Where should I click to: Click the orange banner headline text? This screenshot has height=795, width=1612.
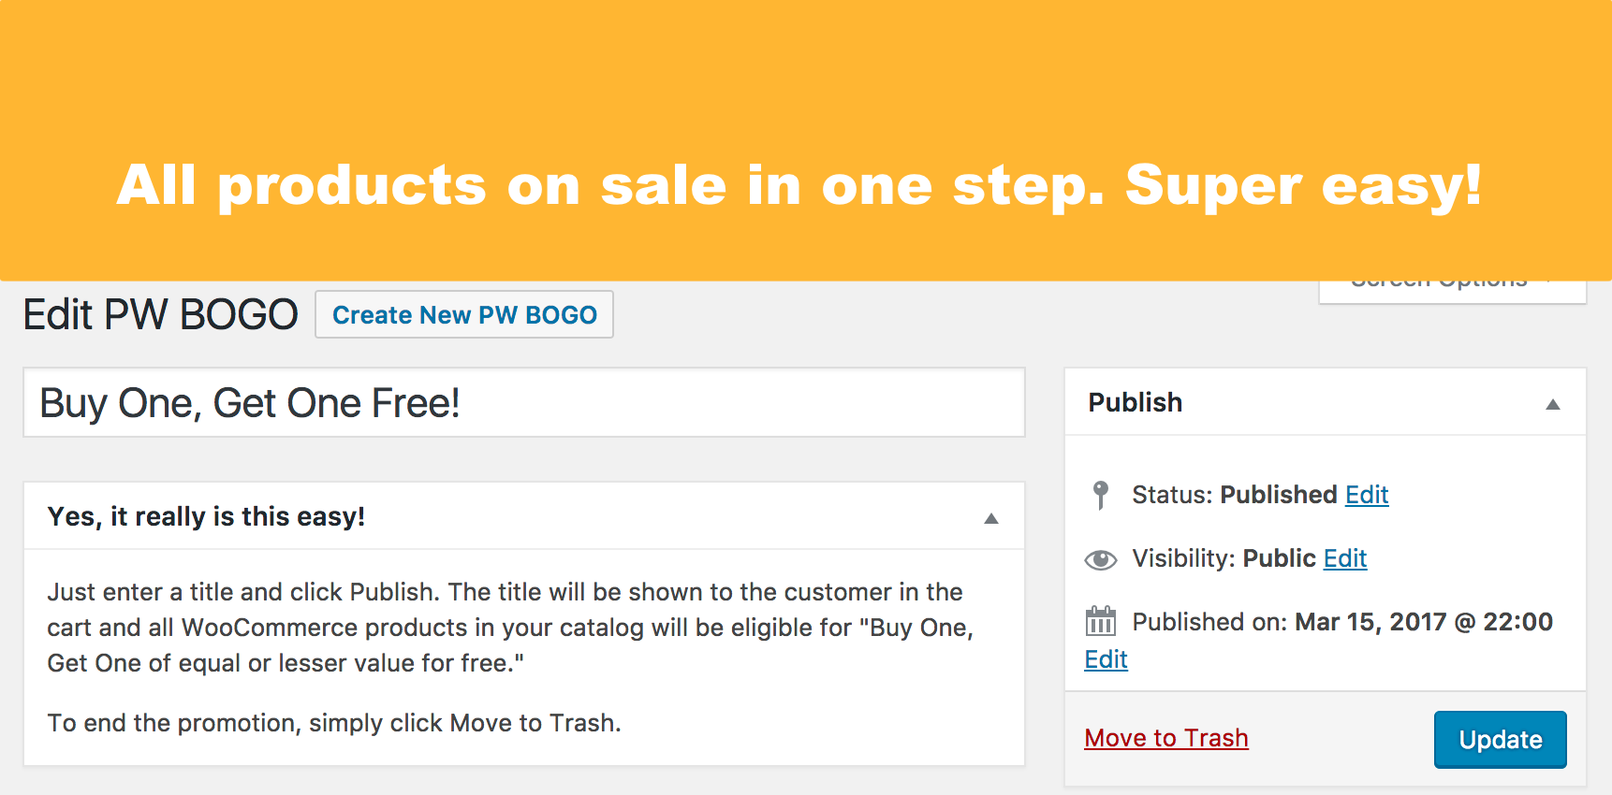click(x=799, y=184)
